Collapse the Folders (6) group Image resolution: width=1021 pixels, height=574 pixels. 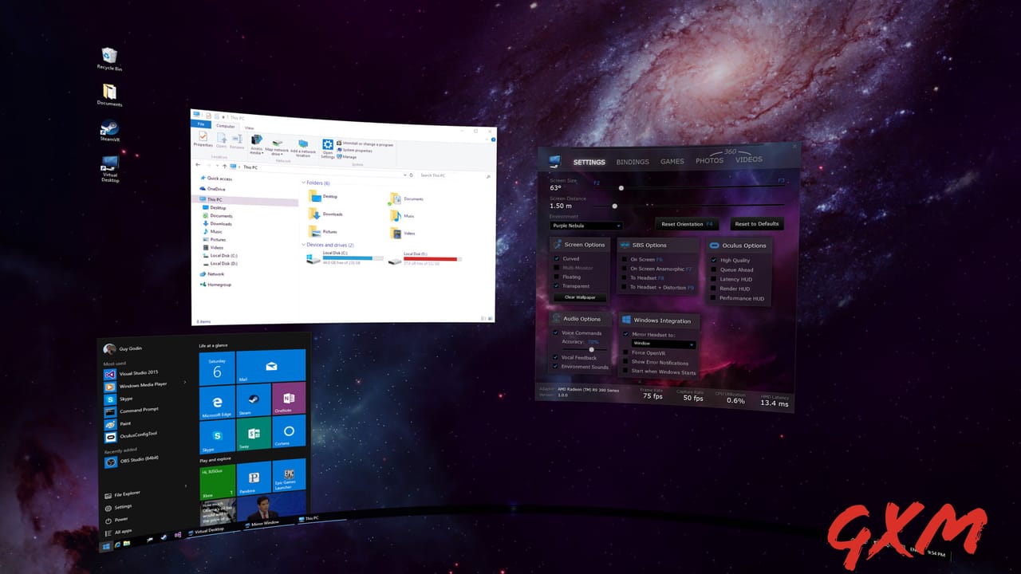tap(303, 183)
